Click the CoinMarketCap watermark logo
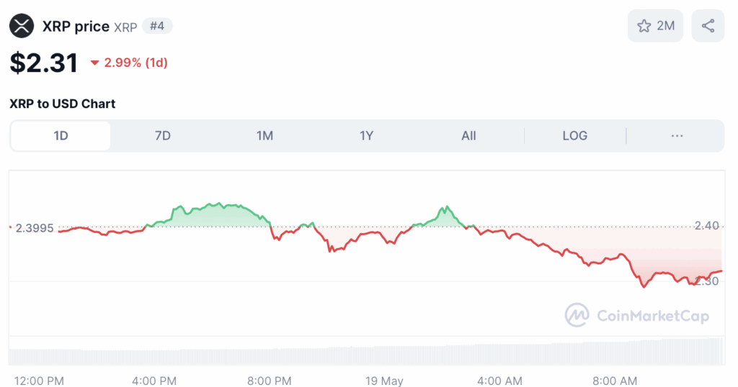This screenshot has height=387, width=738. [x=637, y=315]
